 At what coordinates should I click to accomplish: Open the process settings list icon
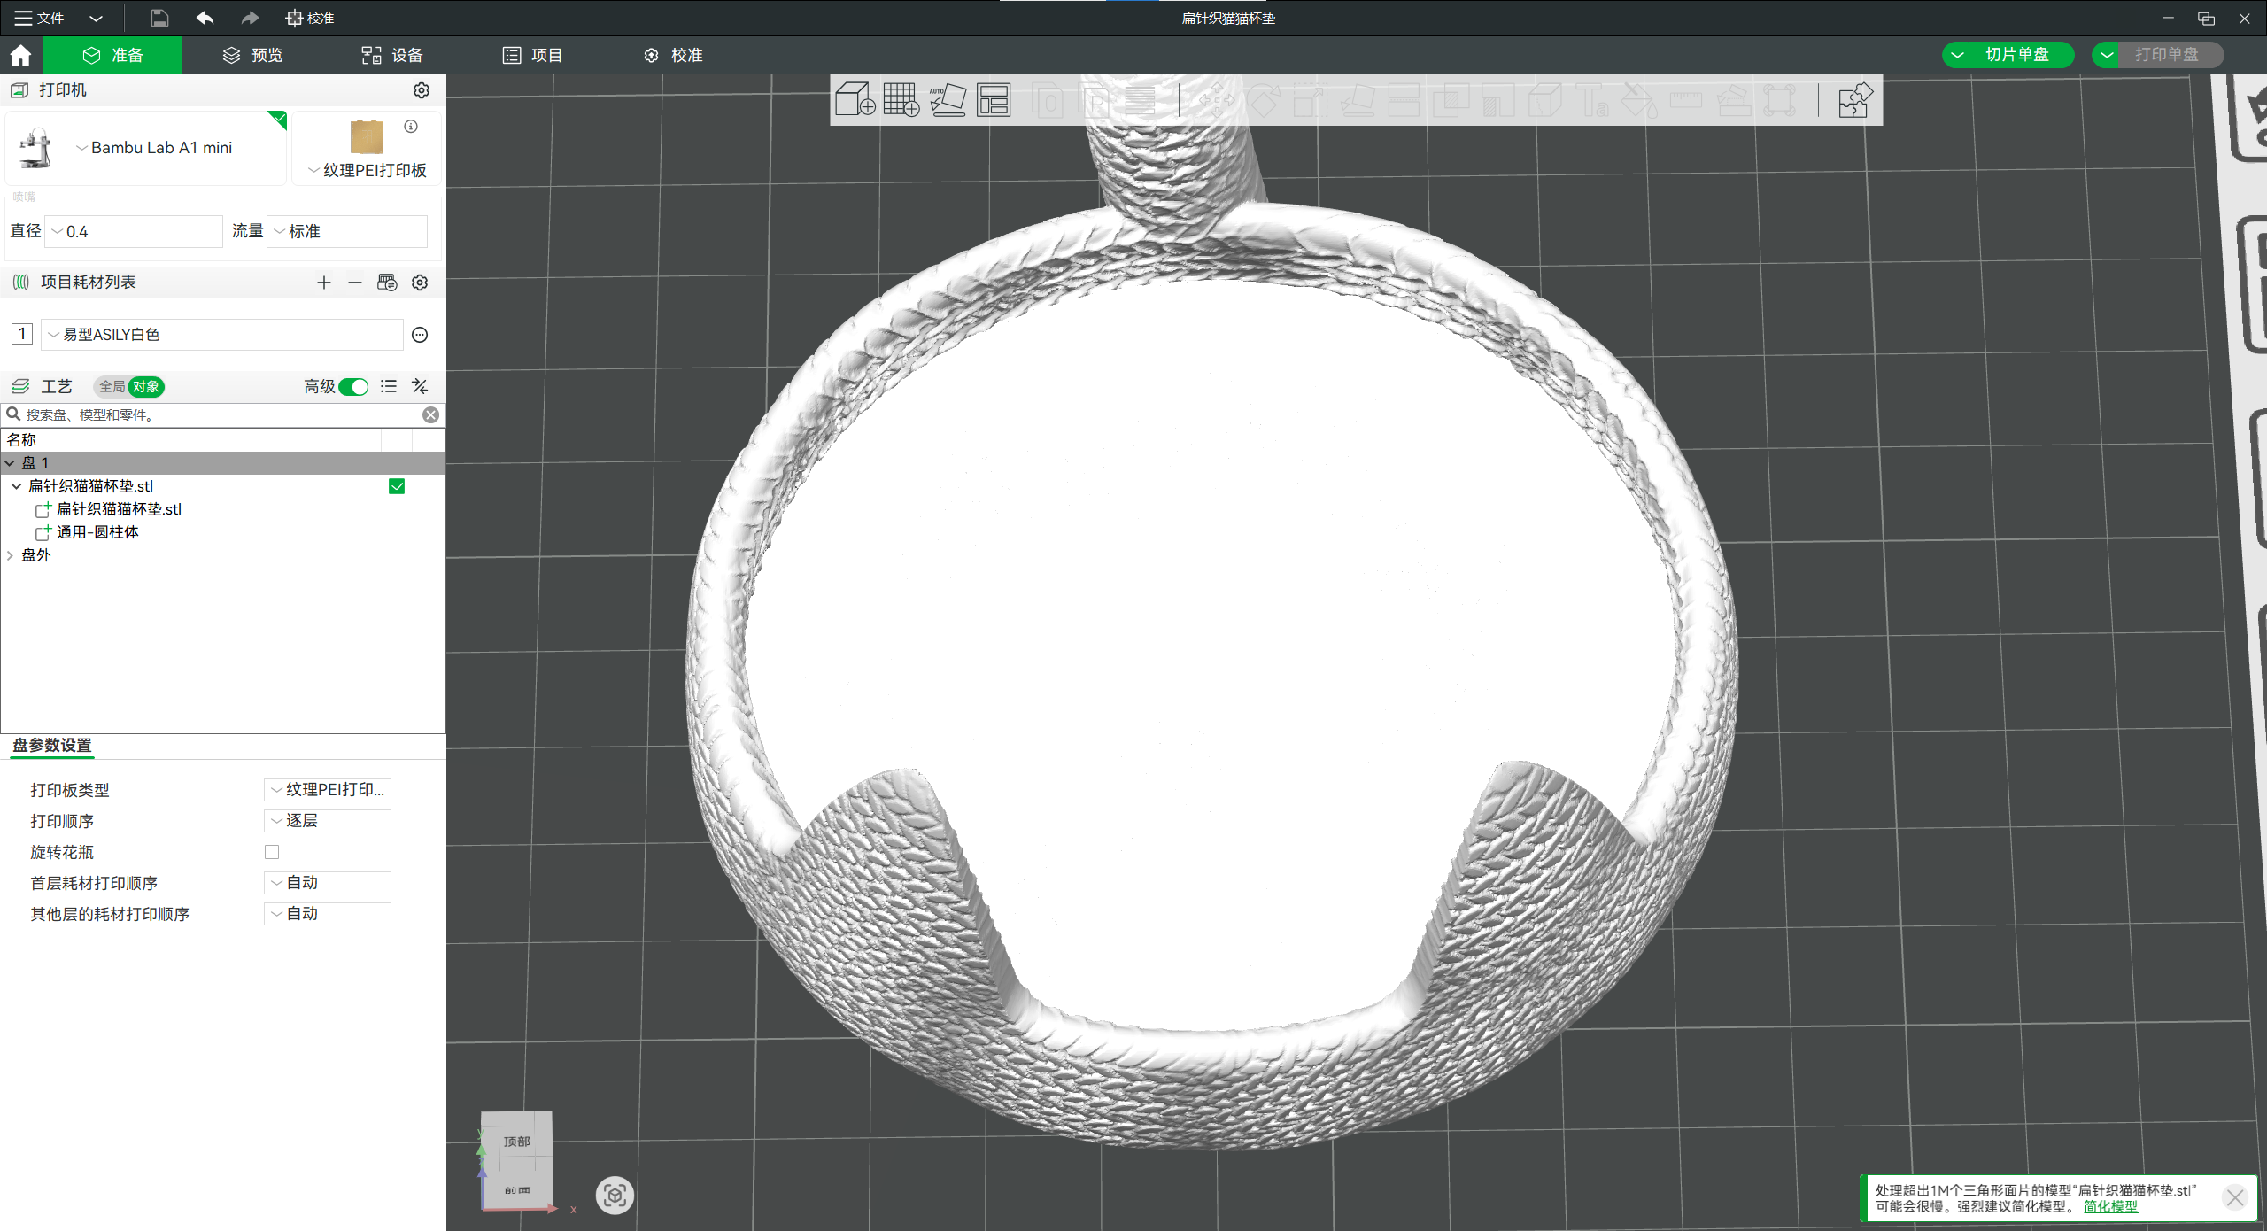(388, 387)
